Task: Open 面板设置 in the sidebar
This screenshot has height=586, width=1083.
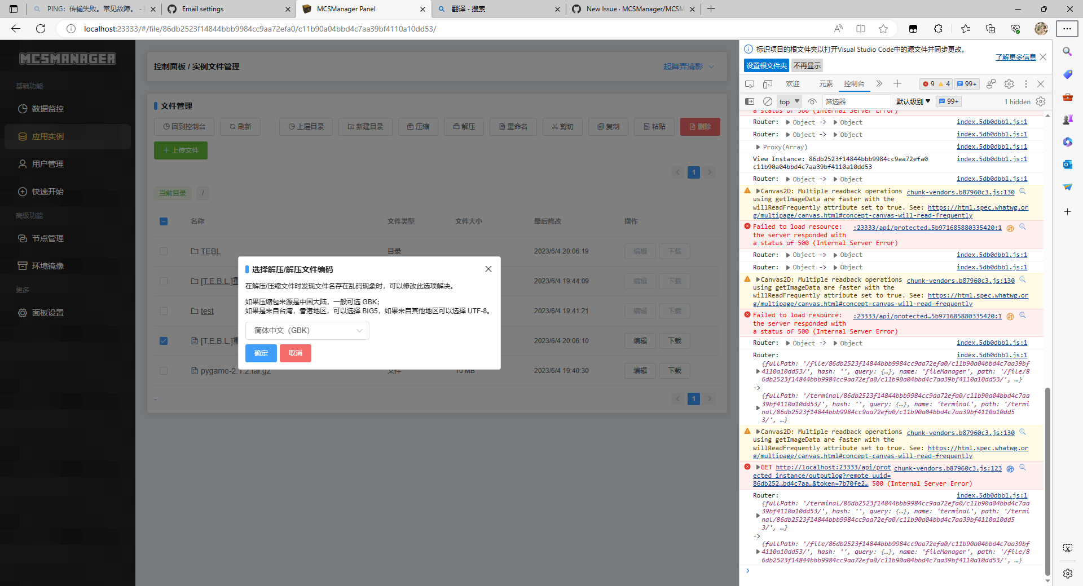Action: [48, 313]
